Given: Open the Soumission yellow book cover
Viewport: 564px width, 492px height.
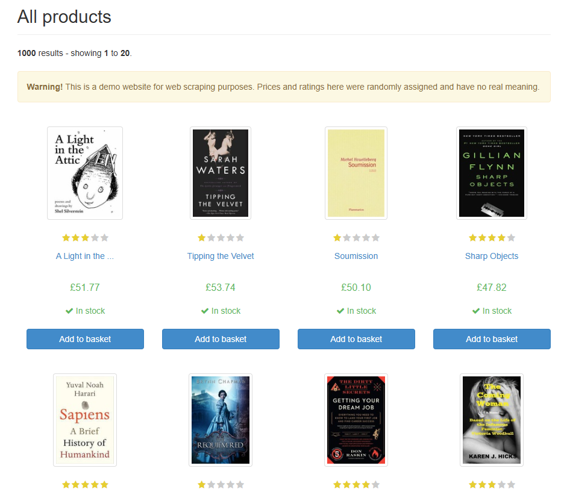Looking at the screenshot, I should click(356, 173).
